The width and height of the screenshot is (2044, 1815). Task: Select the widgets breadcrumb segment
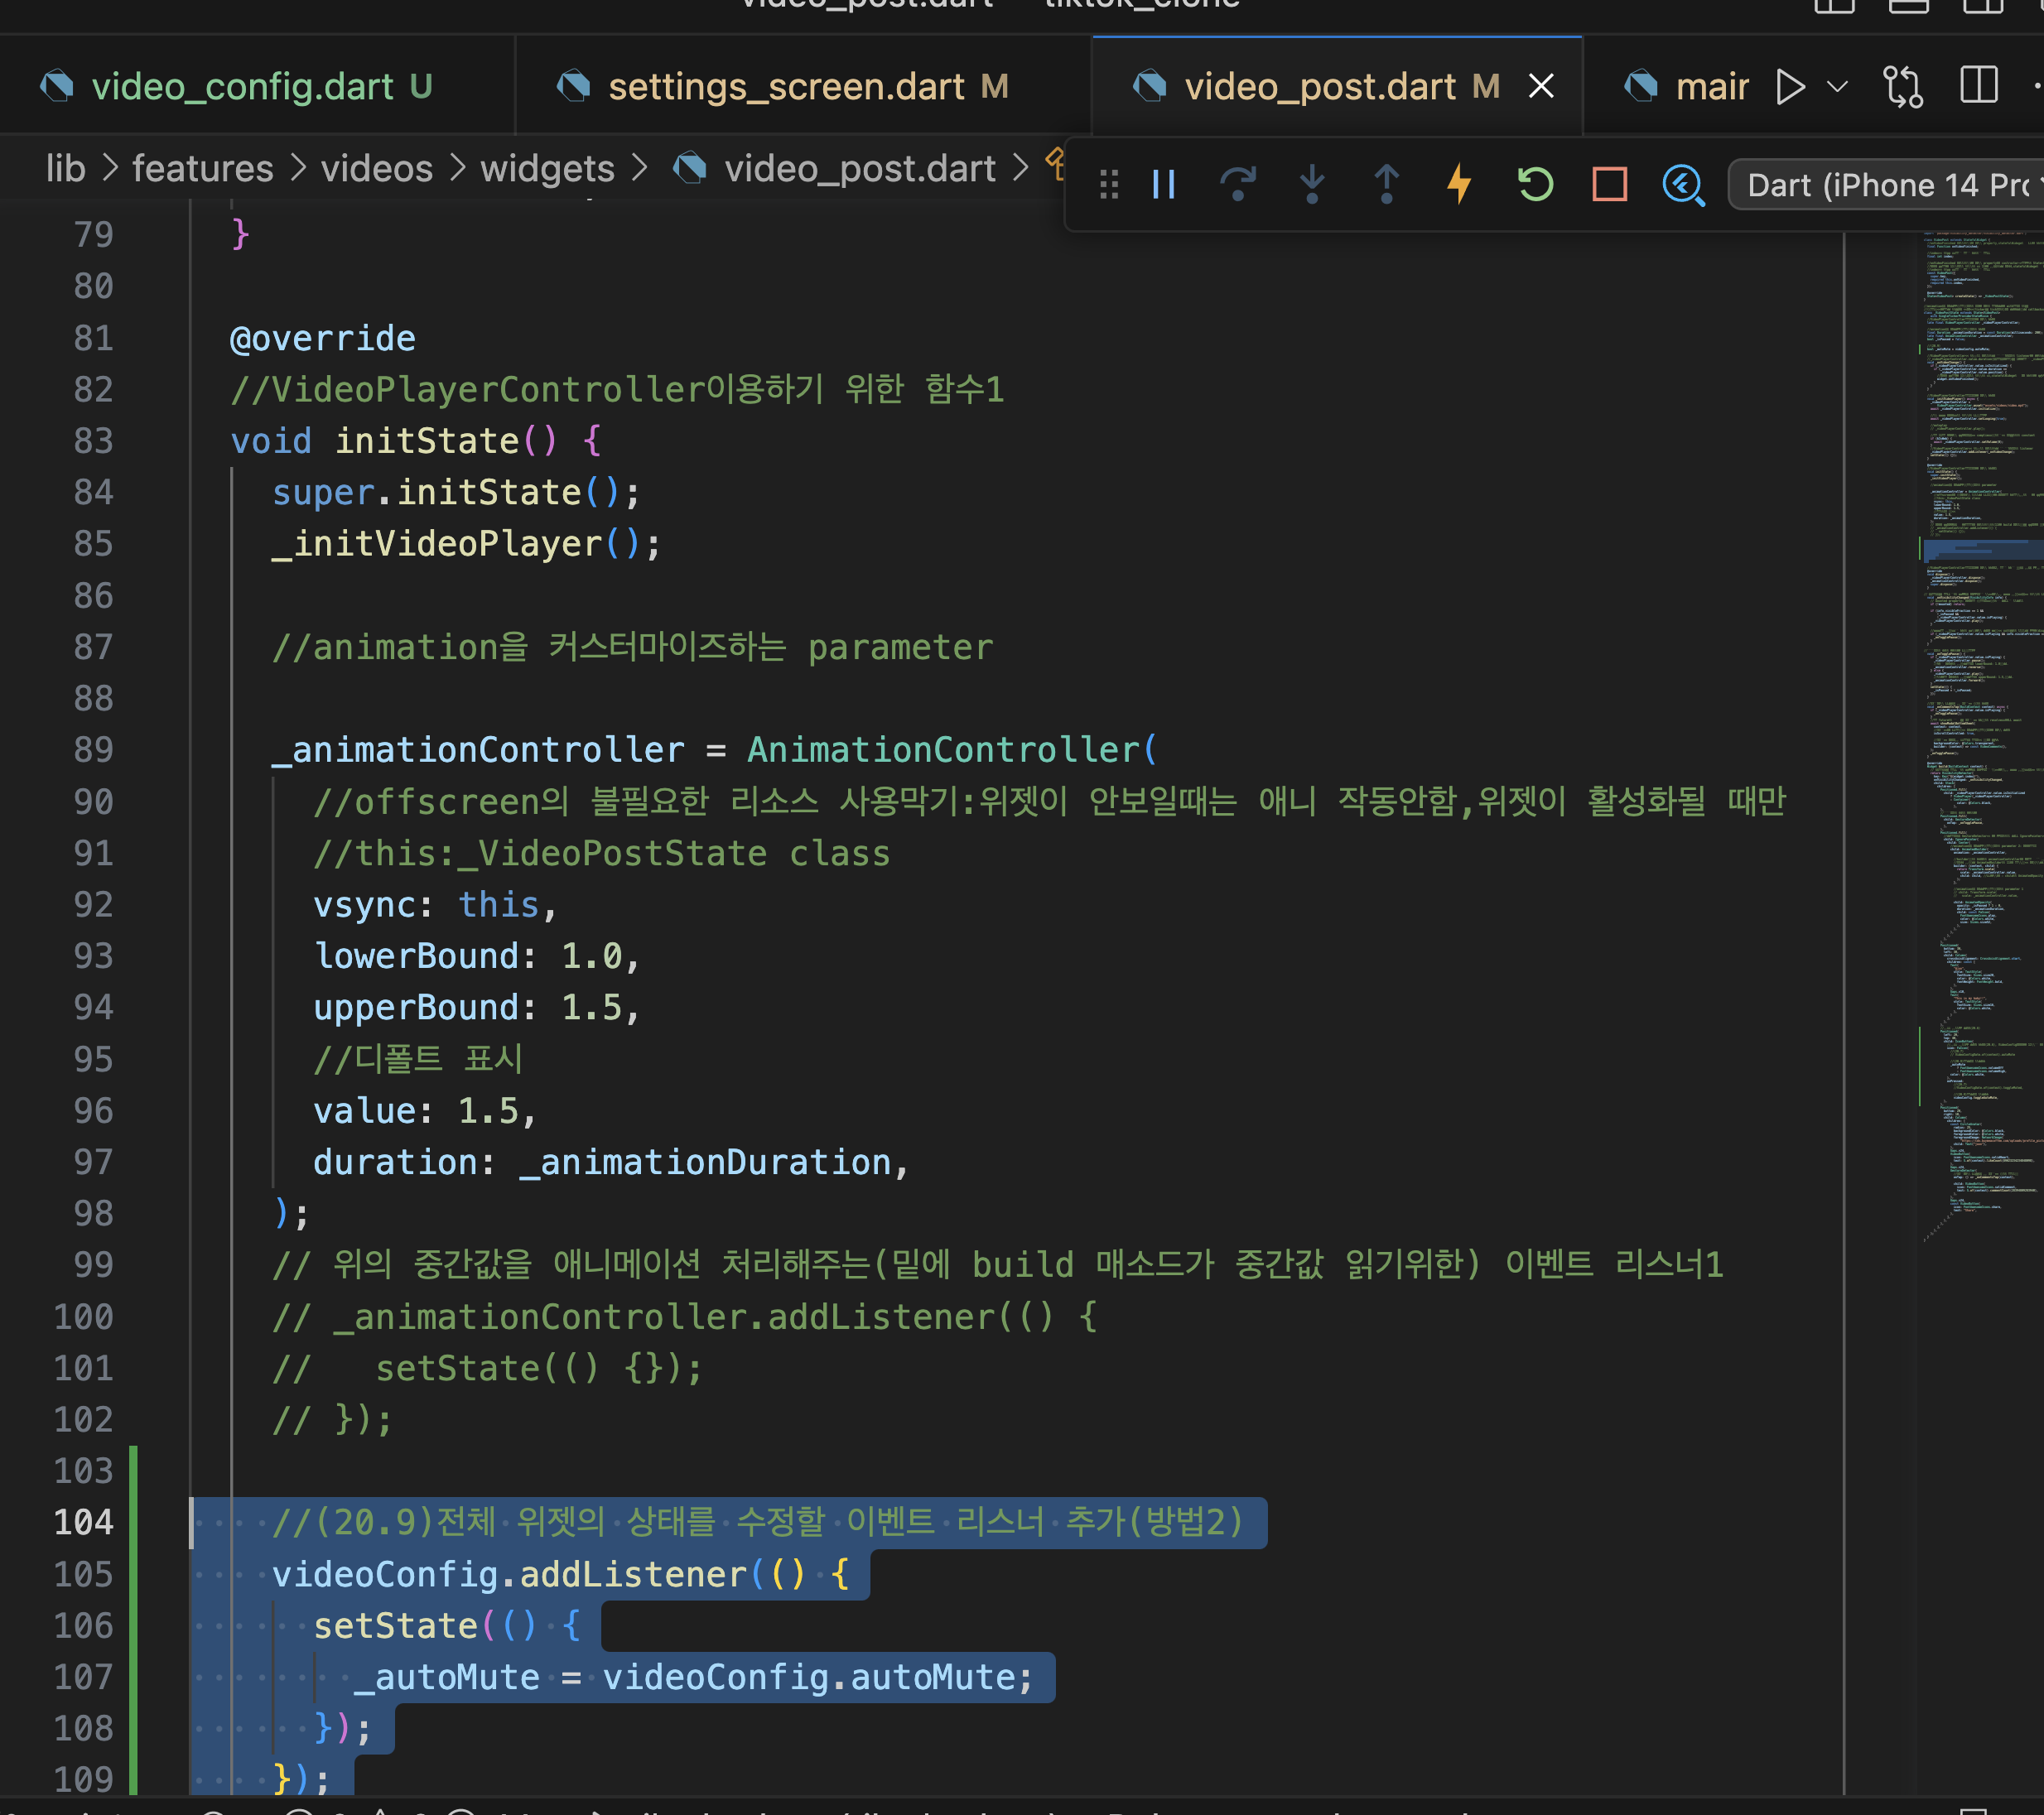[547, 169]
